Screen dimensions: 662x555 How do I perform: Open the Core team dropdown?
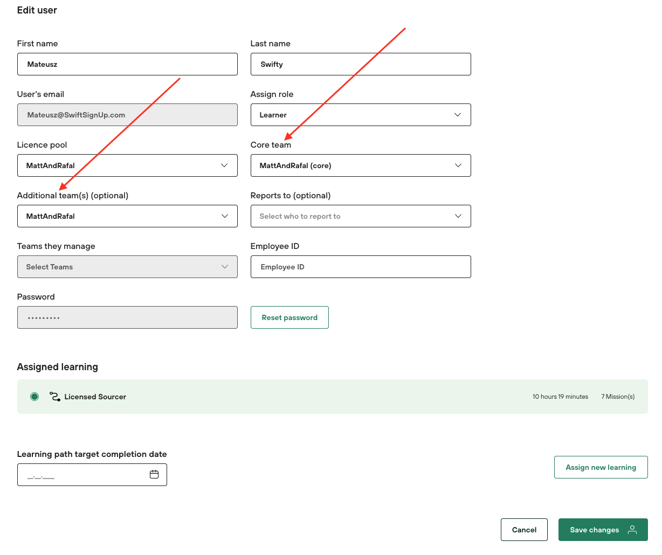(x=361, y=165)
